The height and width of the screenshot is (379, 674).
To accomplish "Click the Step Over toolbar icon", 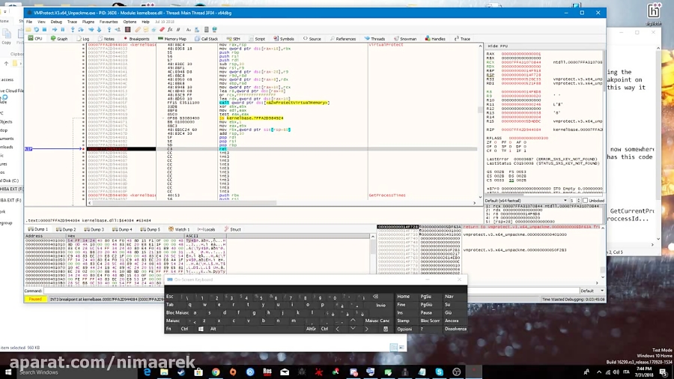I will tap(81, 30).
